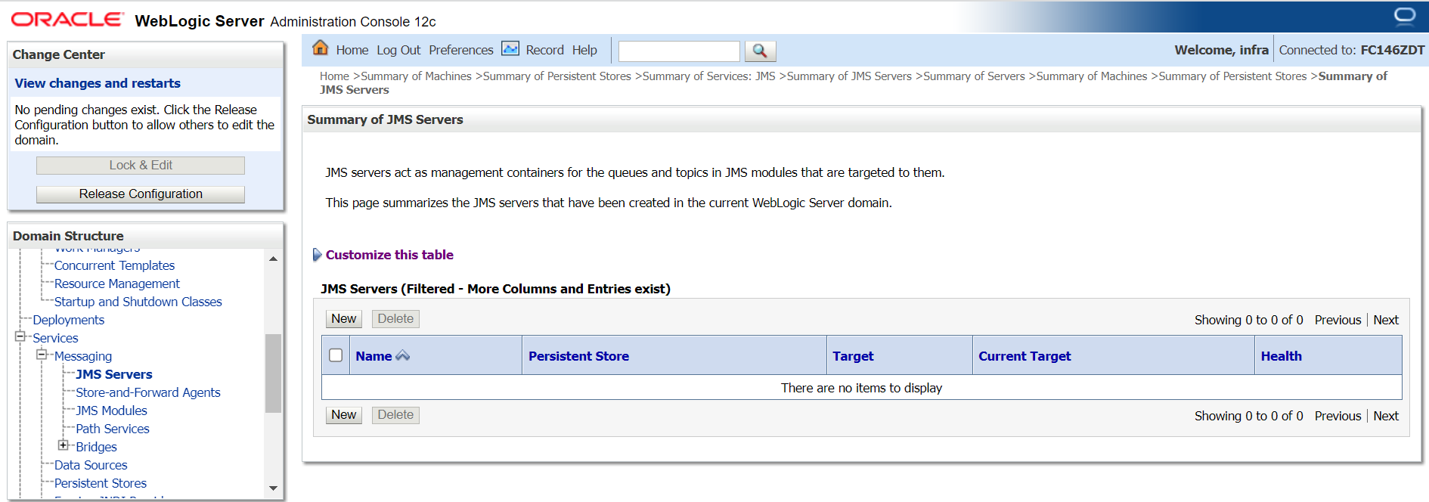The width and height of the screenshot is (1429, 502).
Task: Click the Domain Structure scroll up arrow
Action: 273,259
